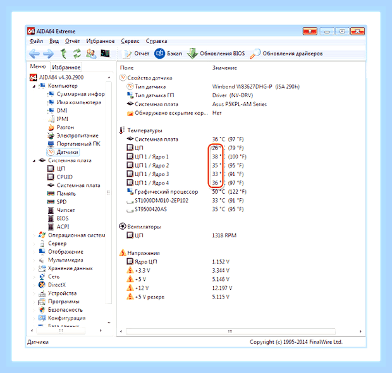The image size is (392, 373).
Task: Open the Файл menu
Action: point(36,41)
